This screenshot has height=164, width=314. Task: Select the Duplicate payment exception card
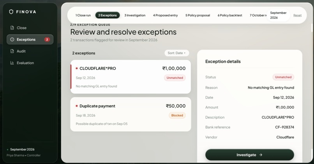click(131, 115)
